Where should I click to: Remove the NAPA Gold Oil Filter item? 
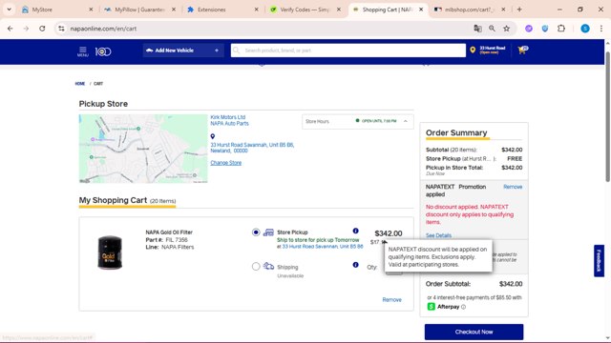pos(391,299)
